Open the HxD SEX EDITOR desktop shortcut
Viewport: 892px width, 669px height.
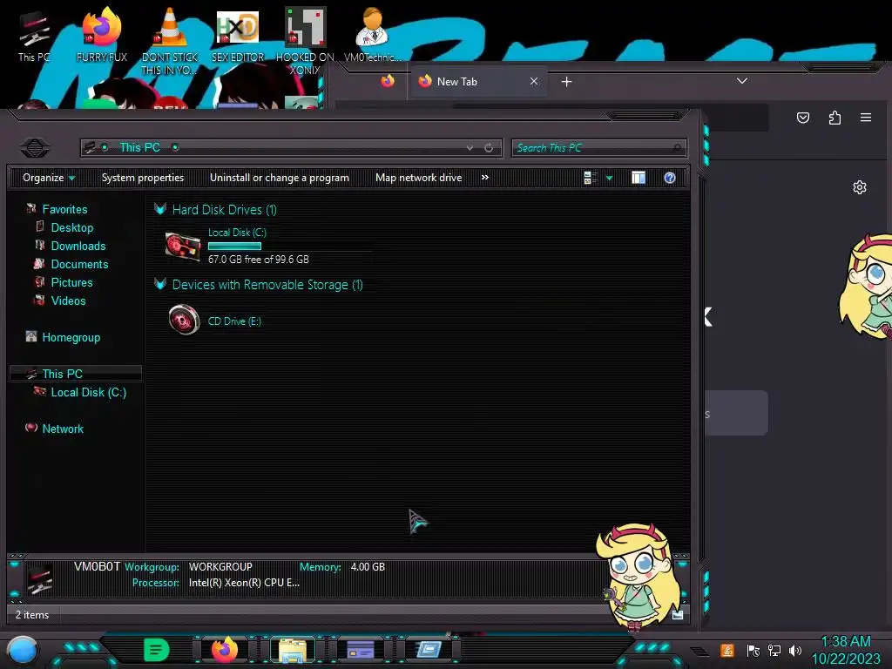coord(237,36)
